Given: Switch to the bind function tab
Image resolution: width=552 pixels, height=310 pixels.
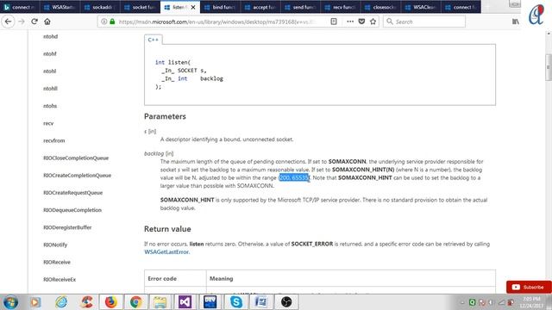Looking at the screenshot, I should (220, 7).
